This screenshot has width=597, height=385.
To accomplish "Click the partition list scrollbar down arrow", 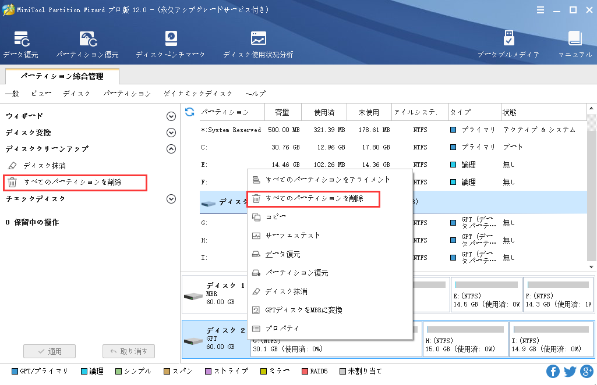I will point(591,267).
